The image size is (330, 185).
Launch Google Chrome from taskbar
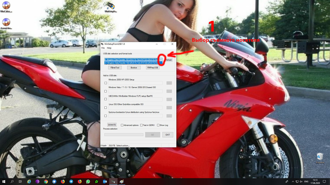(46, 181)
